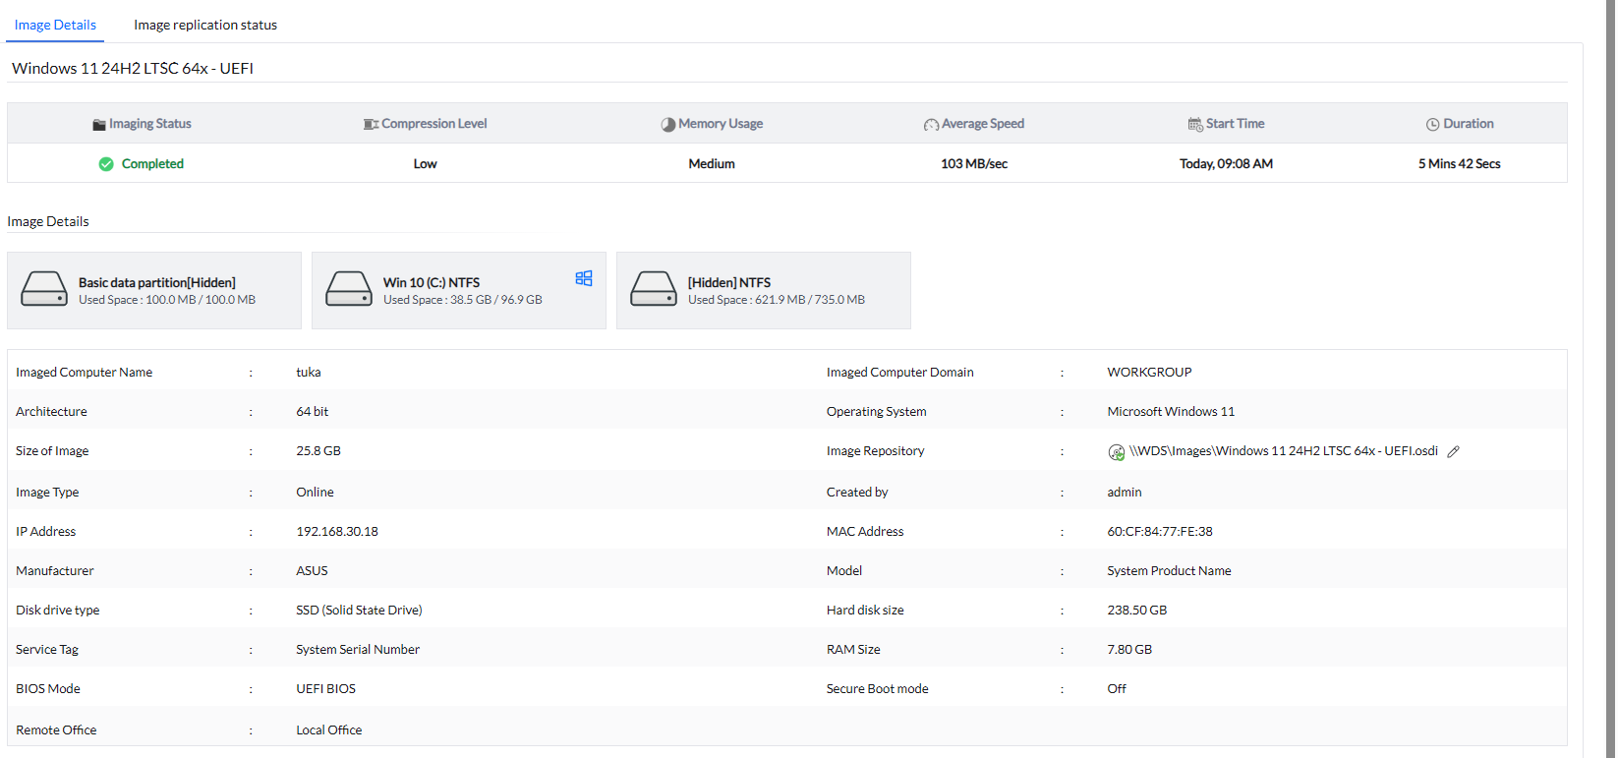Click the Imaging Status folder icon
The image size is (1618, 758).
99,125
